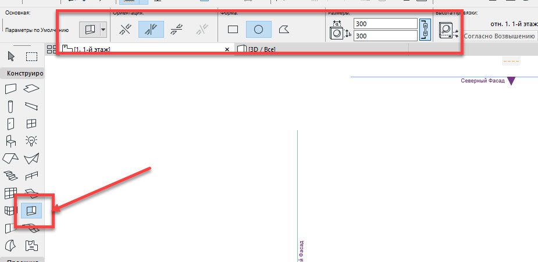538x262 pixels.
Task: Click the opening dimensions icon
Action: pos(340,30)
